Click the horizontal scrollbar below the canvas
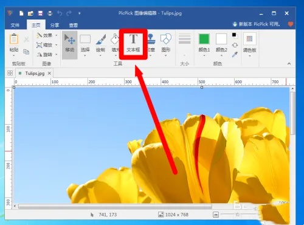Screen dimensions: 304x225 pyautogui.click(x=115, y=206)
